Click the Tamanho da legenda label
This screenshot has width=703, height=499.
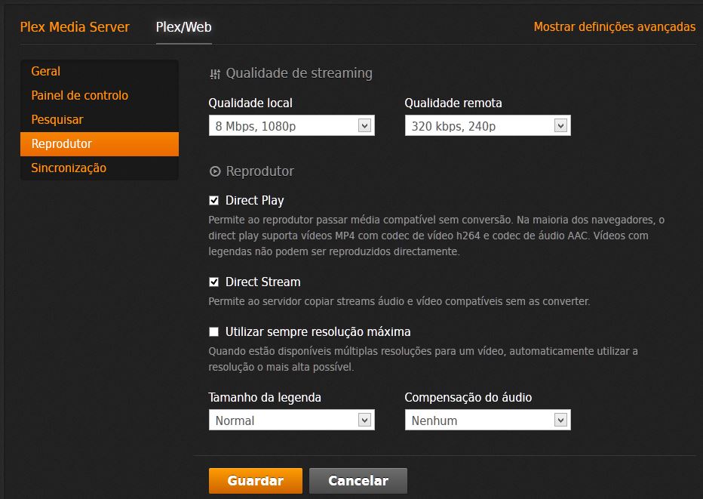[x=265, y=398]
